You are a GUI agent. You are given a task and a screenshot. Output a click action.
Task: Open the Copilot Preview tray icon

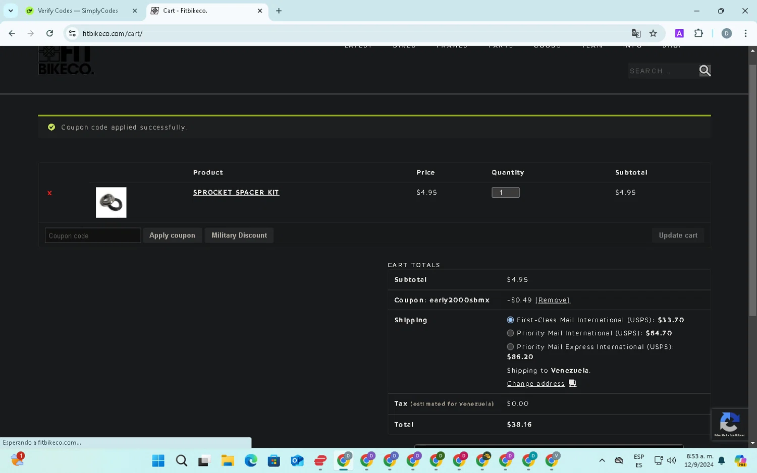pos(740,460)
